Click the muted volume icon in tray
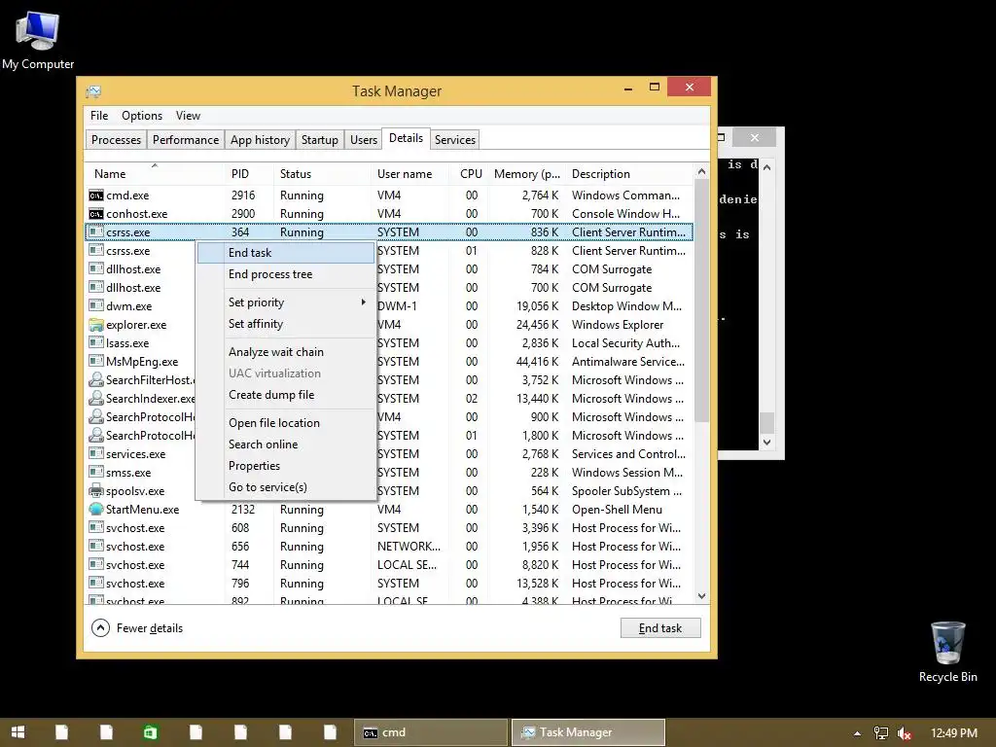Viewport: 996px width, 747px height. pyautogui.click(x=904, y=733)
